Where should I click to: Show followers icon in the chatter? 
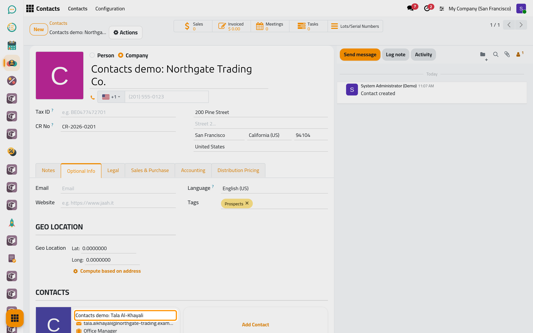click(x=519, y=54)
